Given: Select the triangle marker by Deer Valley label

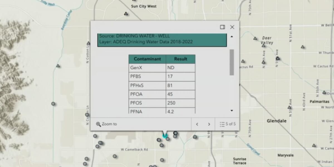Looking at the screenshot, I should [255, 38].
